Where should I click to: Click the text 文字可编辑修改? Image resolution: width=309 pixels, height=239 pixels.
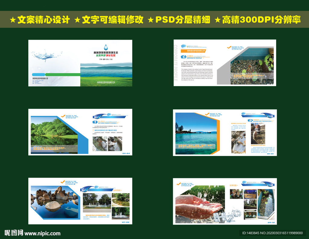coord(113,20)
